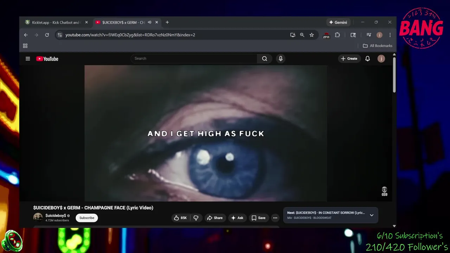Click the page vertical scrollbar thumb
This screenshot has height=253, width=450.
point(394,74)
